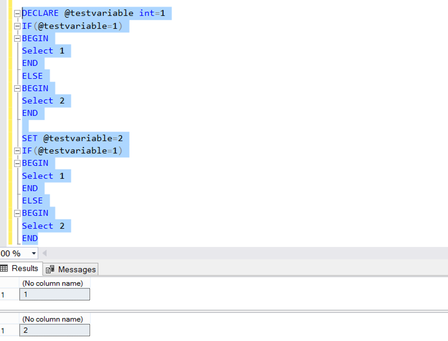
Task: Switch to the Messages tab
Action: [71, 270]
